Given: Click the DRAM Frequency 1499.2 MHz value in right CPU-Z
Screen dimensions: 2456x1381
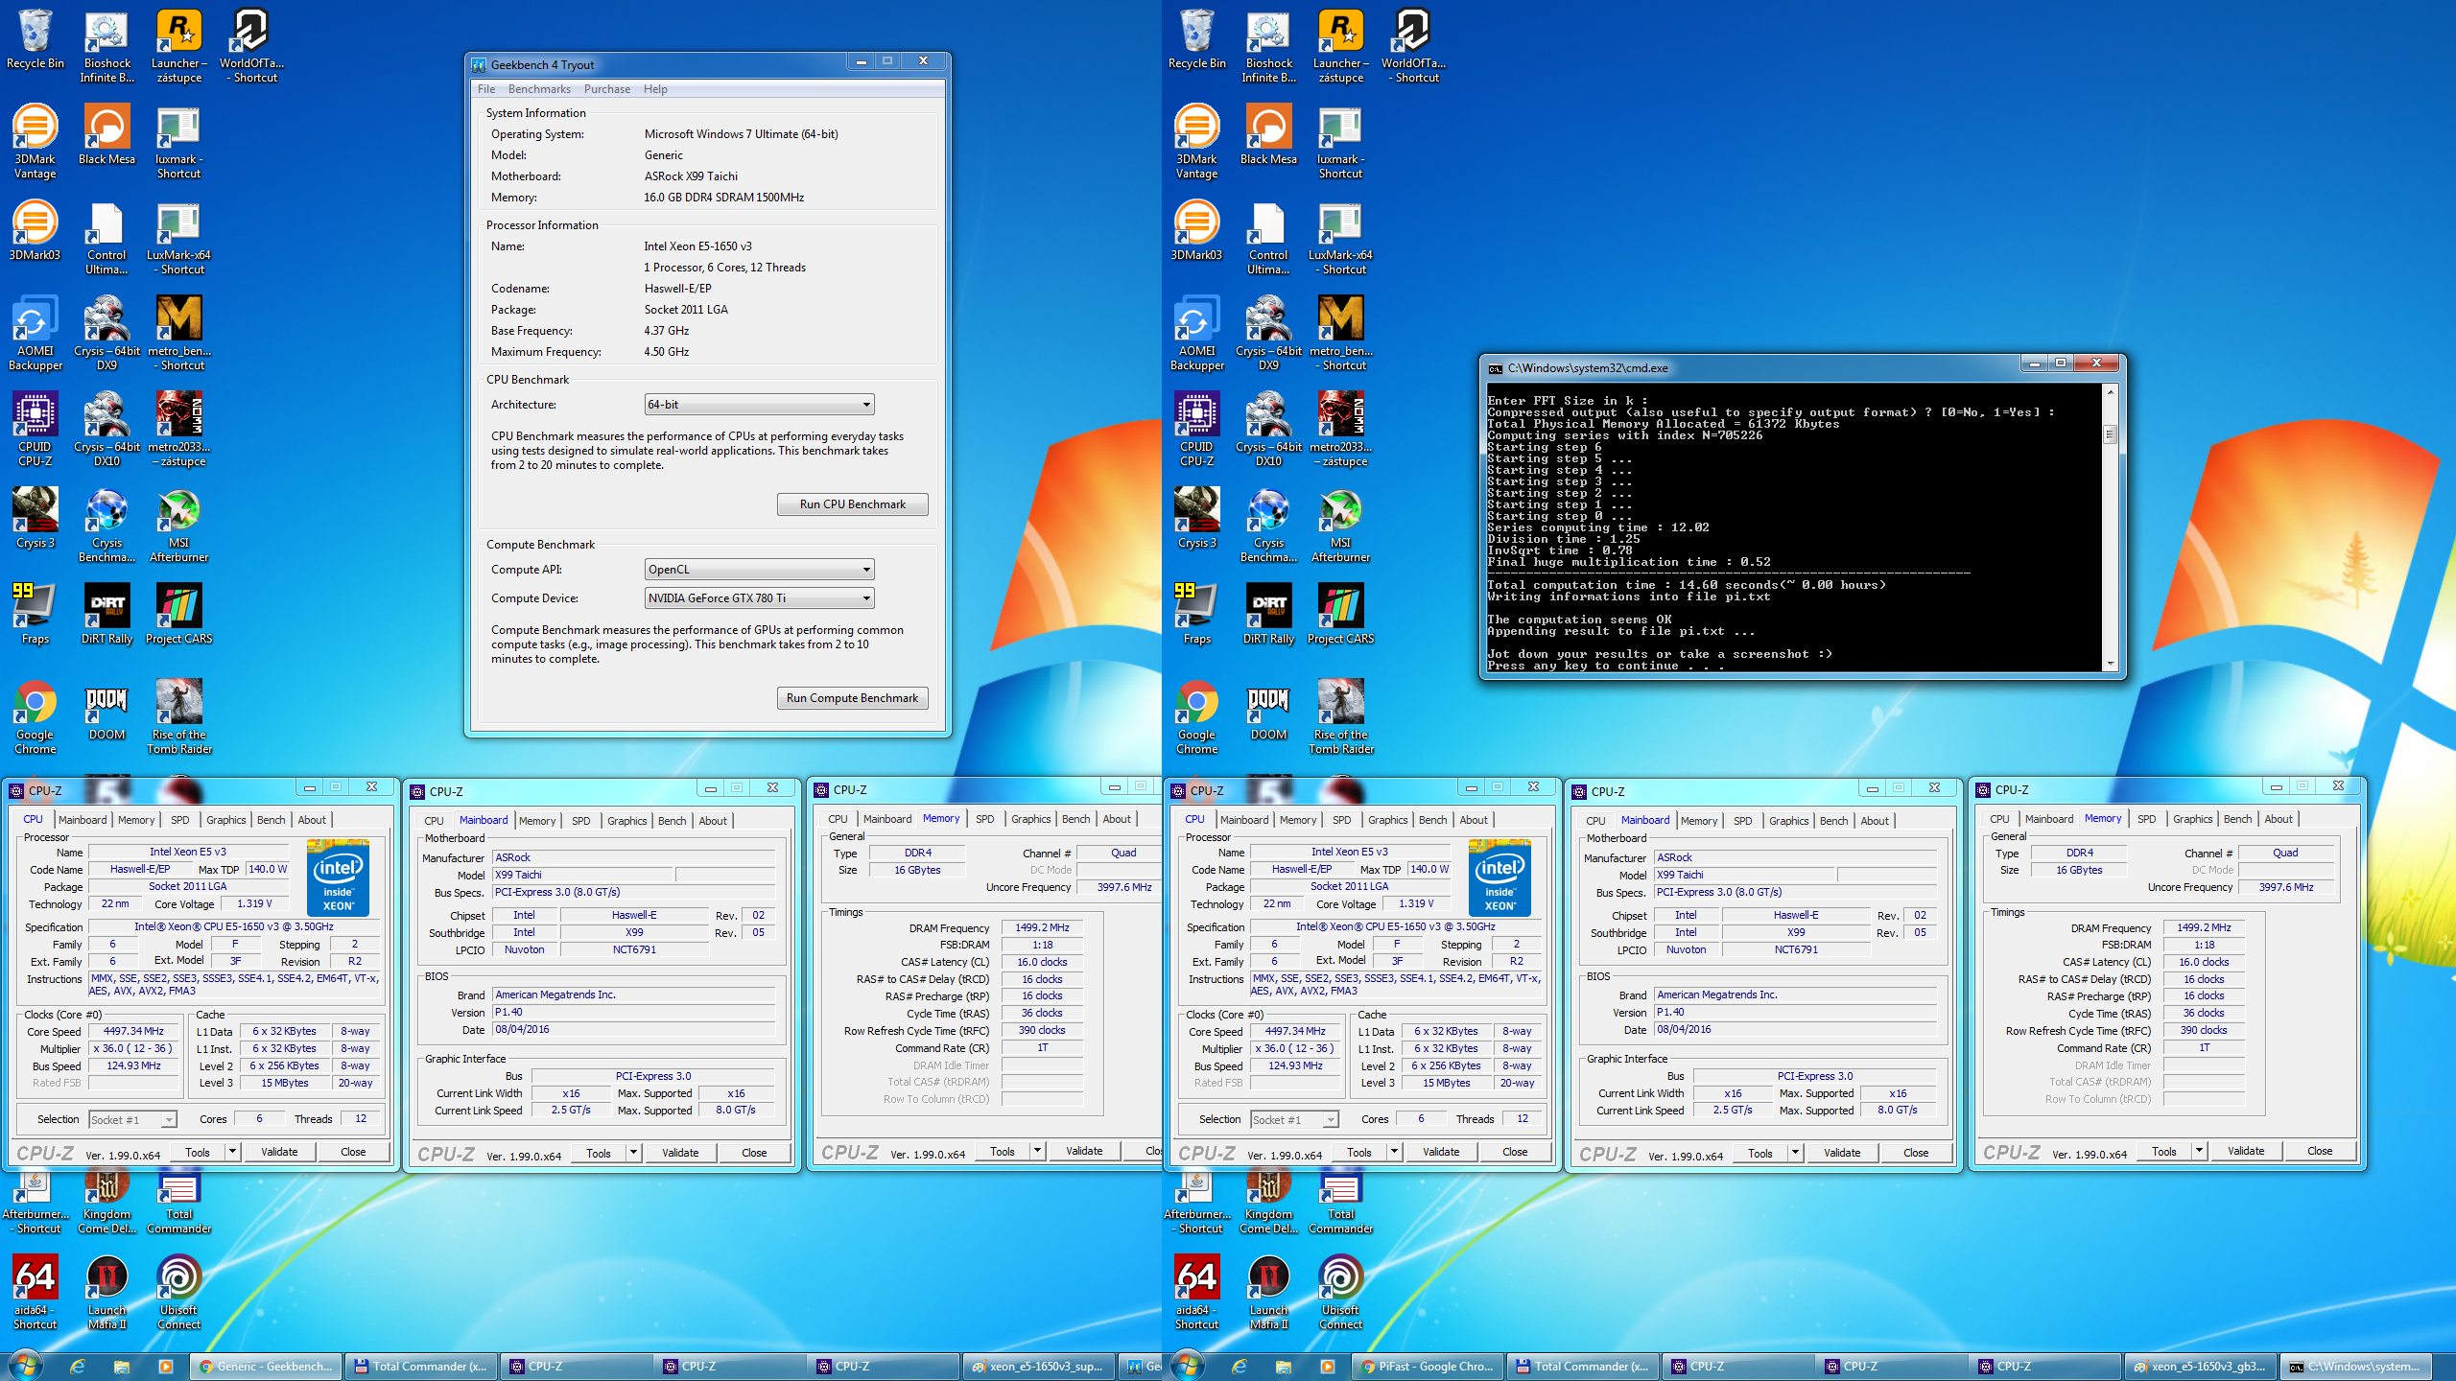Looking at the screenshot, I should tap(2204, 928).
